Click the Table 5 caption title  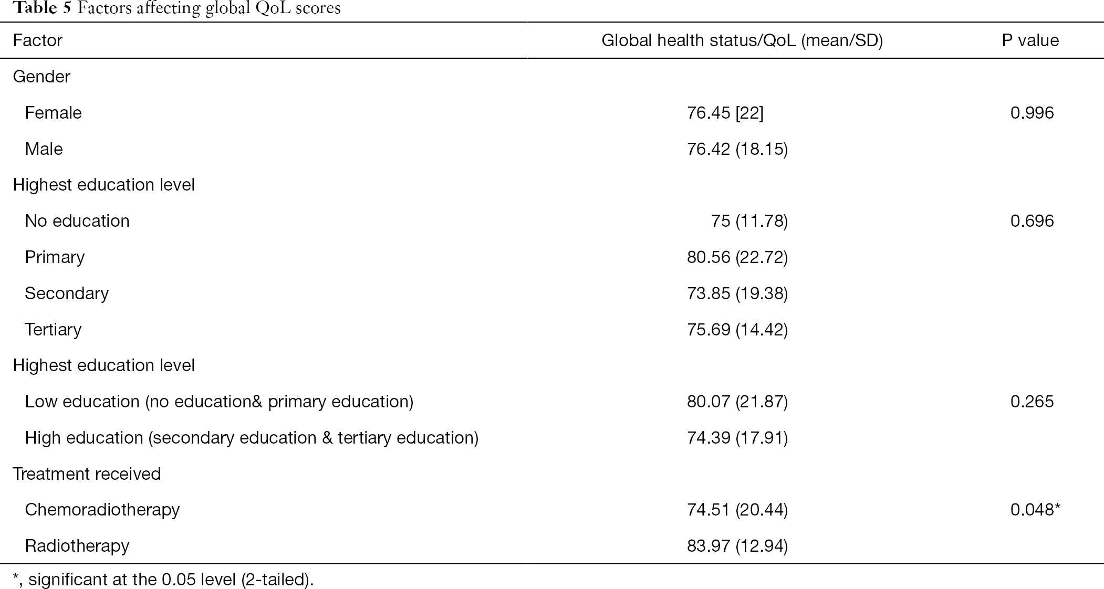(176, 8)
